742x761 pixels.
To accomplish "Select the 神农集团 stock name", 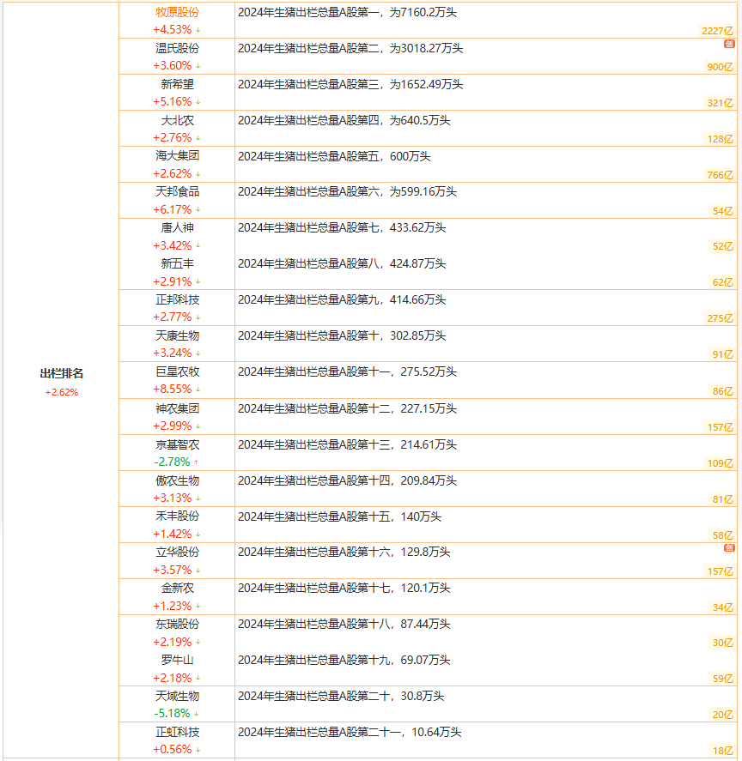I will (x=178, y=408).
